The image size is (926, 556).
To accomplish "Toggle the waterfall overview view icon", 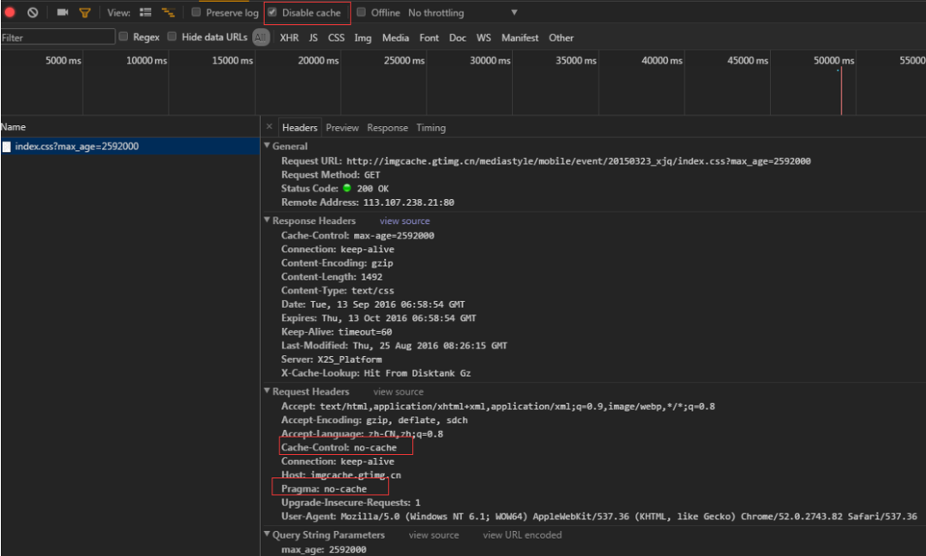I will click(x=168, y=12).
